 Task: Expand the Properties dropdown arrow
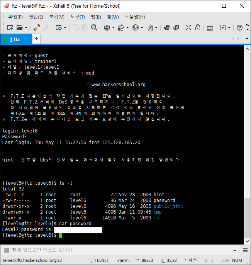point(65,27)
